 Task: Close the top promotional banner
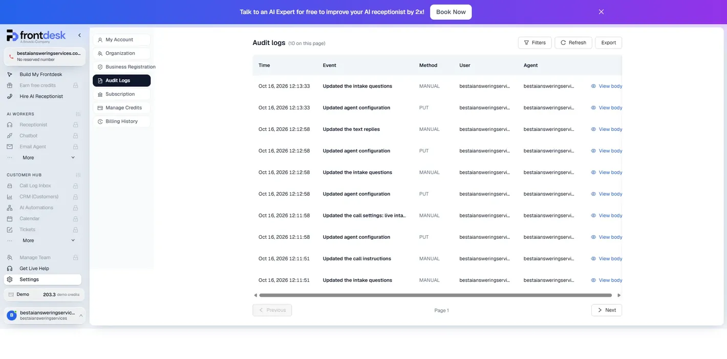[x=601, y=12]
